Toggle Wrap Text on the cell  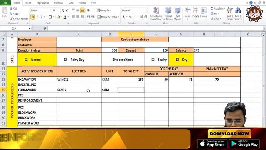click(x=104, y=10)
